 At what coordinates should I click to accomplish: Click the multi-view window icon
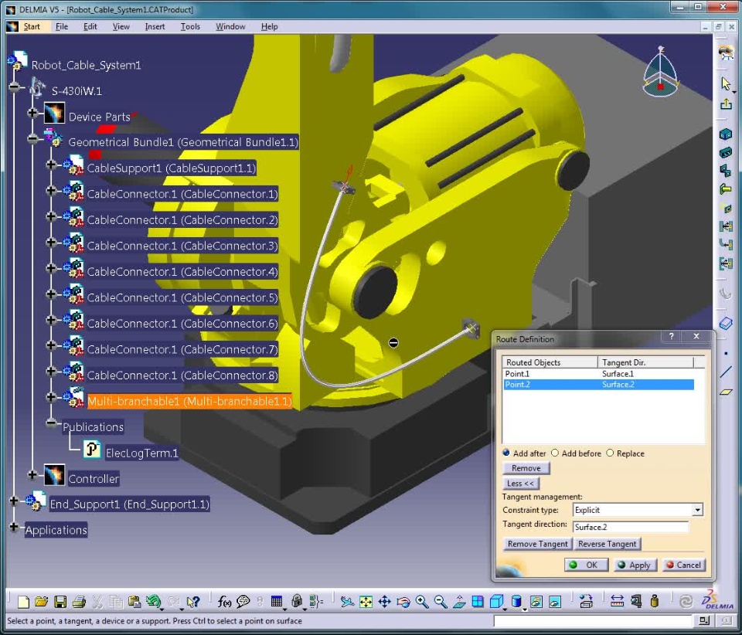pos(478,602)
